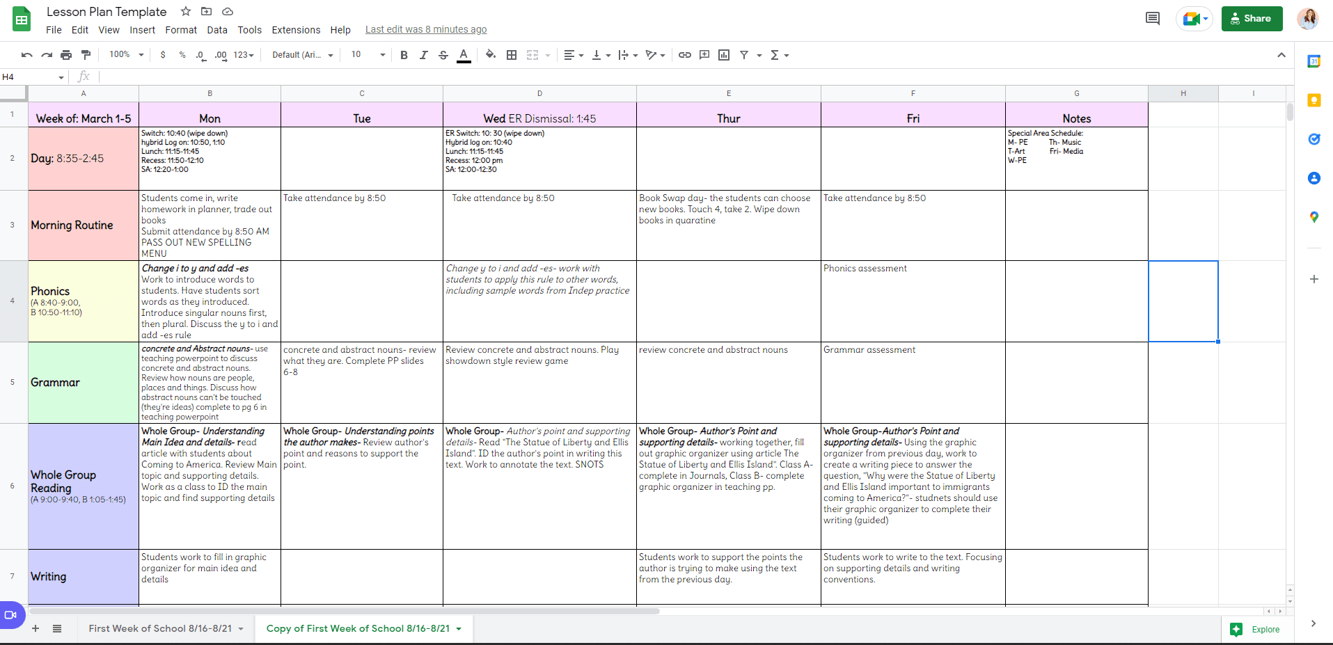Format selection as currency
The width and height of the screenshot is (1333, 645).
pyautogui.click(x=164, y=54)
